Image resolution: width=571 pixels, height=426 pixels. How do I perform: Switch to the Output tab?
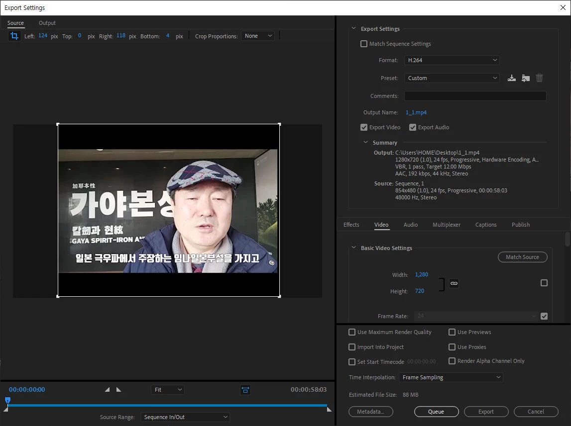click(47, 23)
